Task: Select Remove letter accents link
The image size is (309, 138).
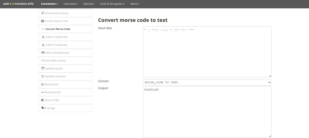Action: tap(54, 61)
